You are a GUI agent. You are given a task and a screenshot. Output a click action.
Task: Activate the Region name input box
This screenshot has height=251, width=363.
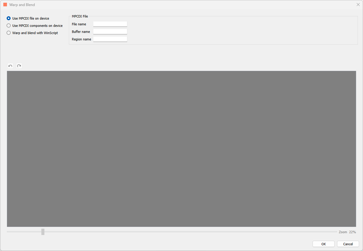[110, 39]
